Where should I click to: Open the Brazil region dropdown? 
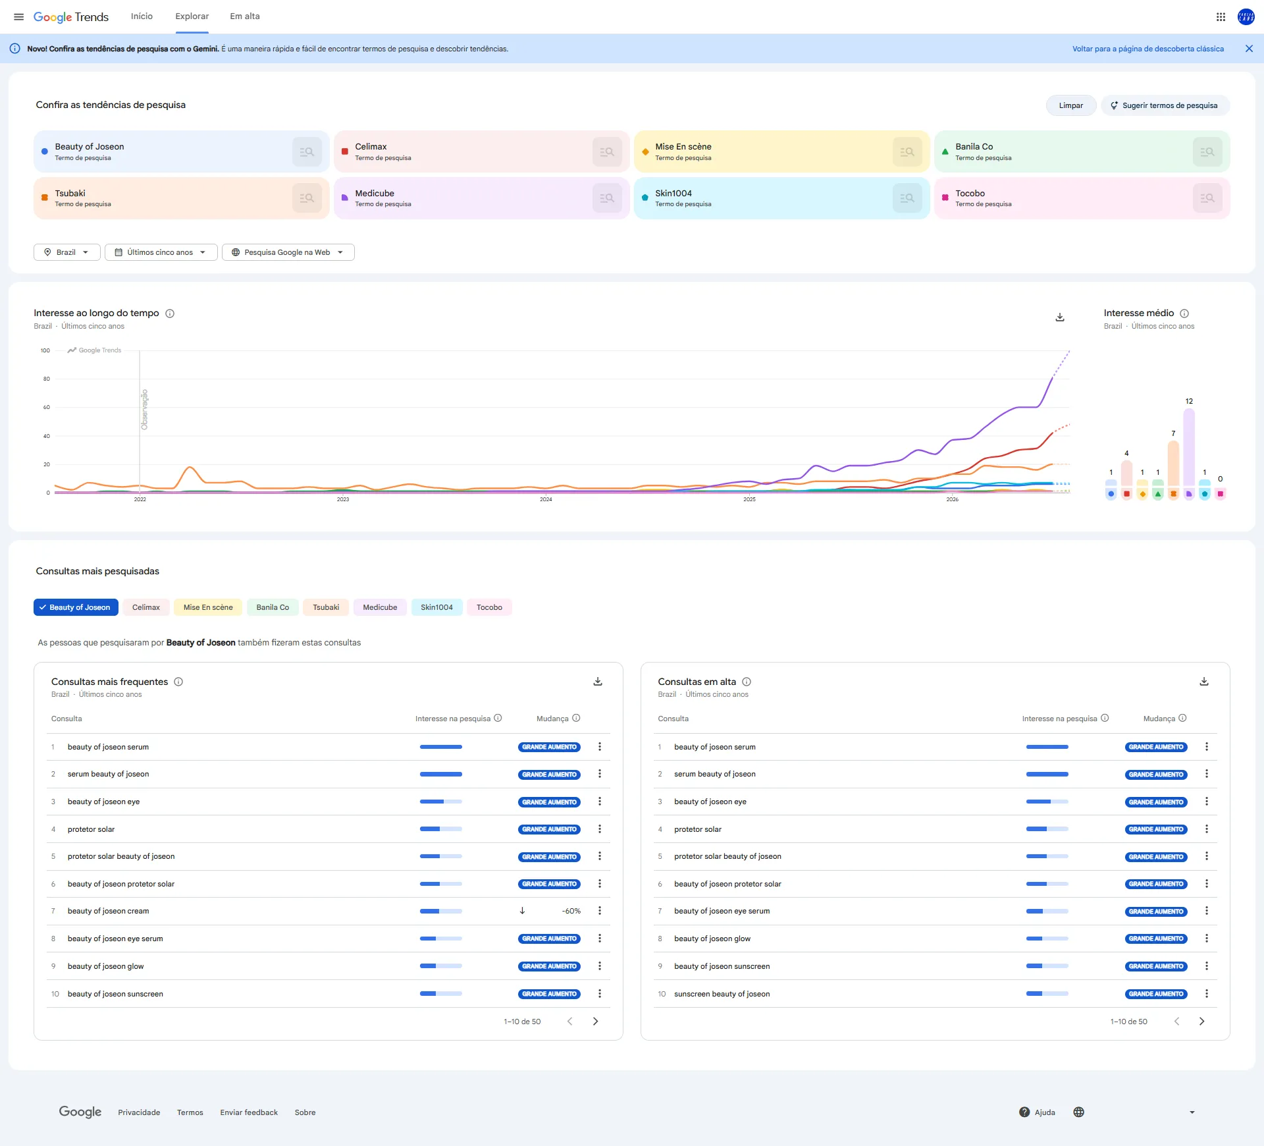pos(66,252)
